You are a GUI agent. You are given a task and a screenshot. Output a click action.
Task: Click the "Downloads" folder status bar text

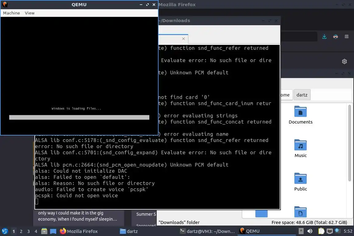point(179,222)
